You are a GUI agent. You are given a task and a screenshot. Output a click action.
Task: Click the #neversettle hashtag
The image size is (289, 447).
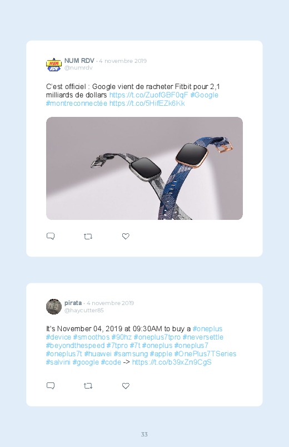coord(203,337)
